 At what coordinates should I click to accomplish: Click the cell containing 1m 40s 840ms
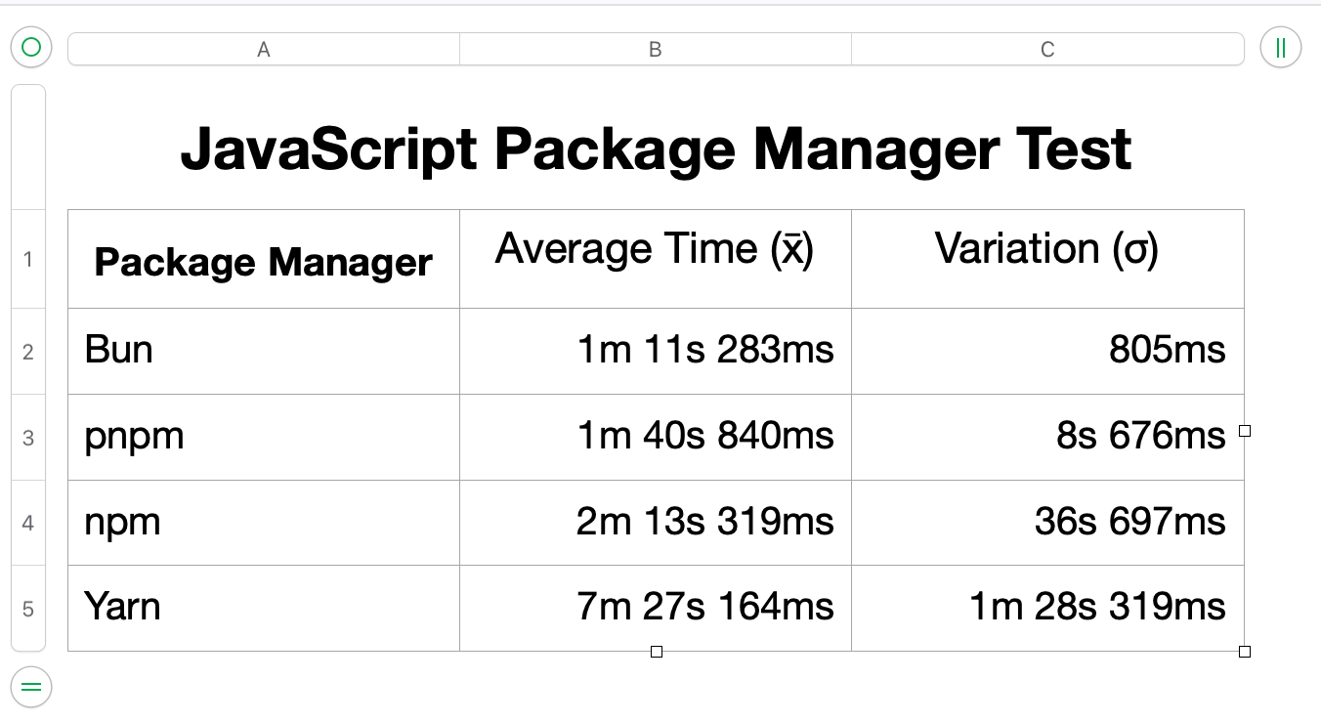point(655,437)
